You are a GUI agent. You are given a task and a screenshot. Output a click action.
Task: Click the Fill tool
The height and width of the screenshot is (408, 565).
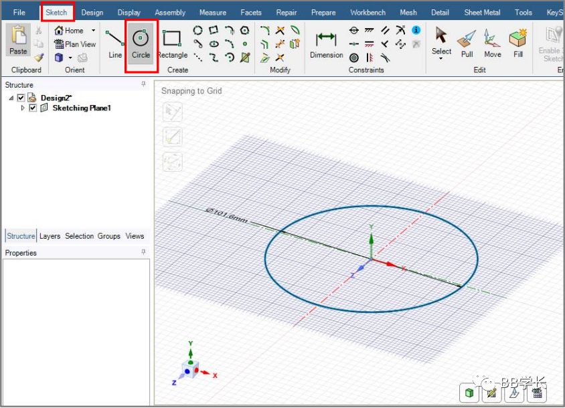[x=518, y=44]
